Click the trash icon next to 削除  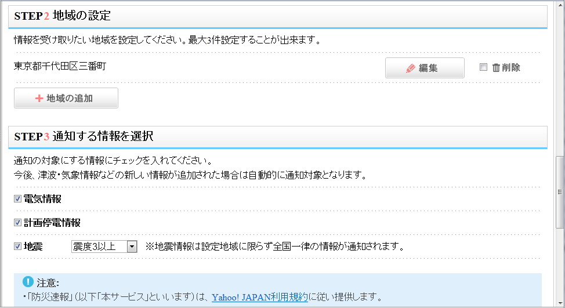click(496, 67)
